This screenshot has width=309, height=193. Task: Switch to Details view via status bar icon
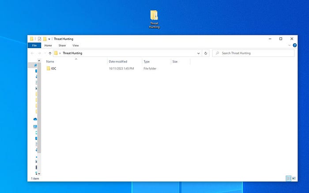(x=289, y=178)
